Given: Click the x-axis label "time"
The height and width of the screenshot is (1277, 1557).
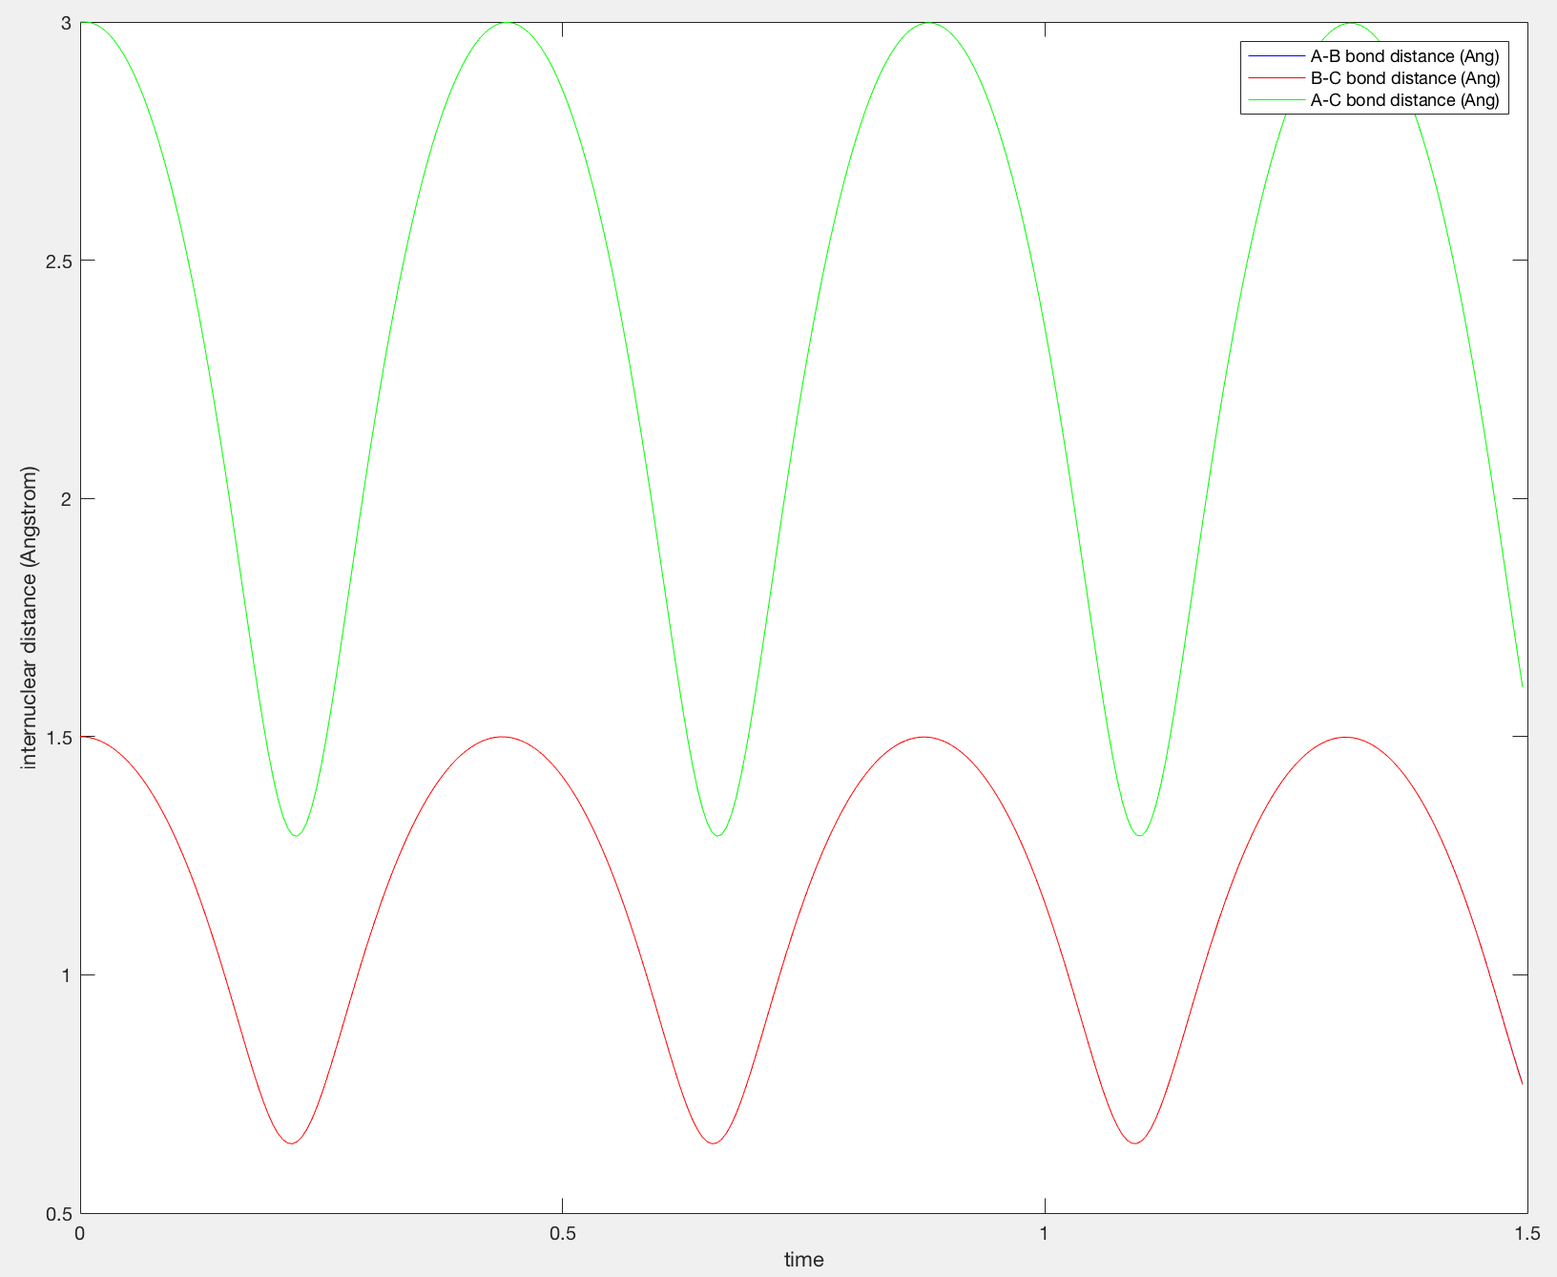Looking at the screenshot, I should 803,1259.
